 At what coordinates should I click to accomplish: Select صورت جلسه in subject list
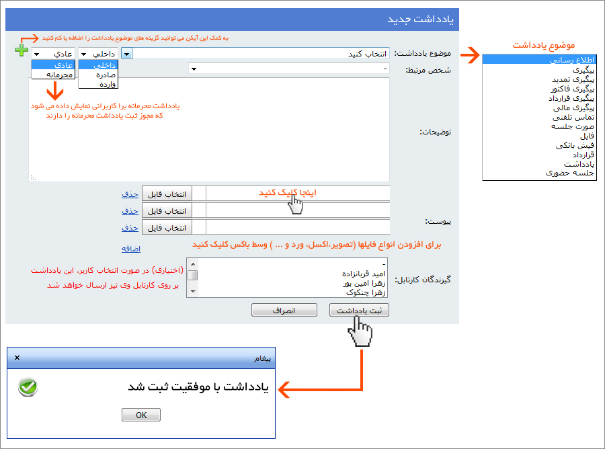539,126
